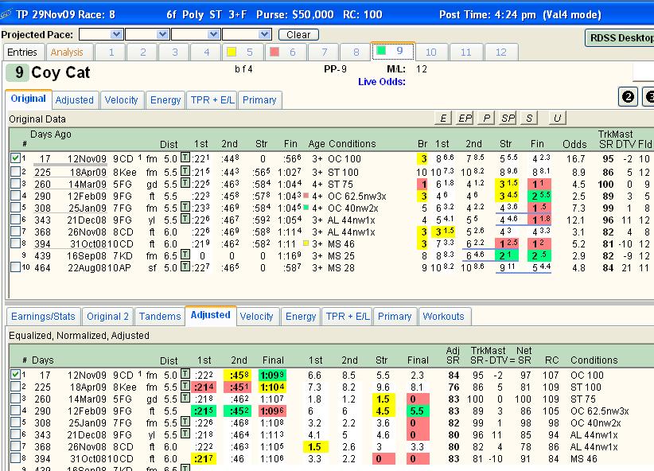This screenshot has width=654, height=471.
Task: Click the T turf icon in the 21Dec08 original row
Action: (185, 219)
